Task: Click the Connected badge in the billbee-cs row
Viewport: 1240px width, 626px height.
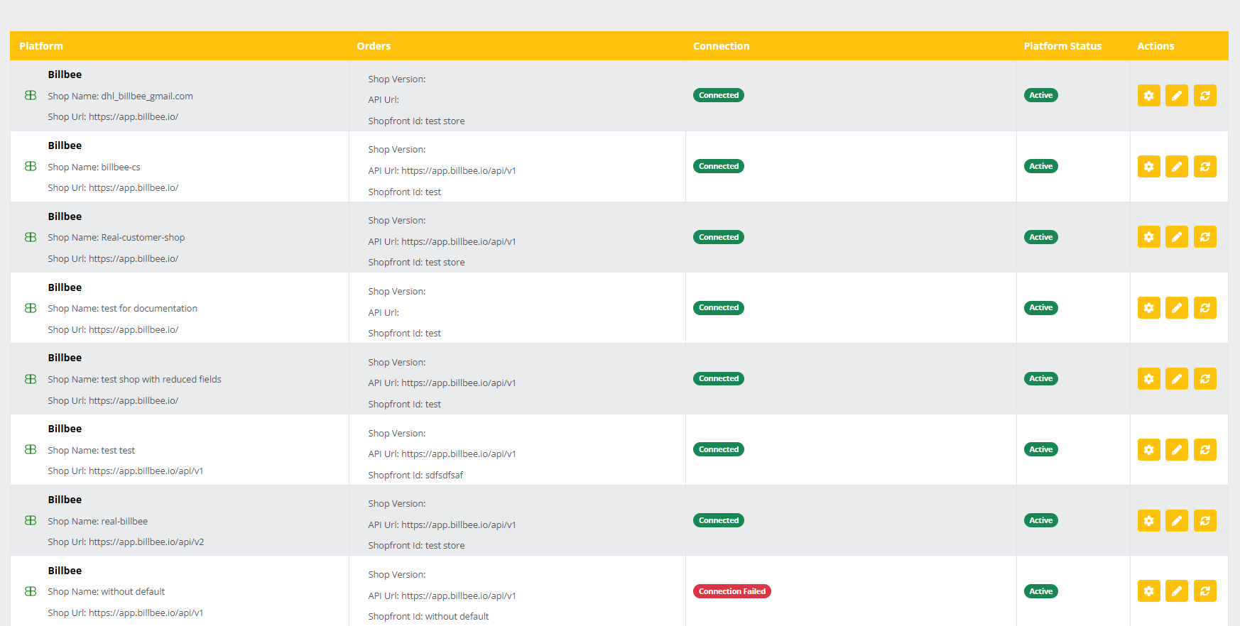Action: [x=719, y=166]
